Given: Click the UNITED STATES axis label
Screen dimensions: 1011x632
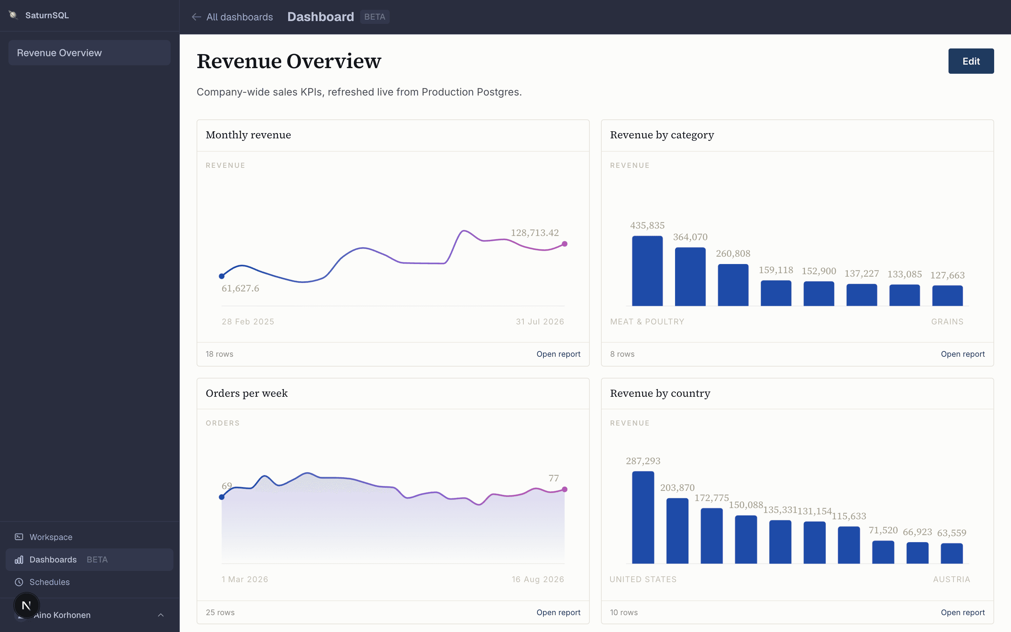Looking at the screenshot, I should (x=643, y=579).
